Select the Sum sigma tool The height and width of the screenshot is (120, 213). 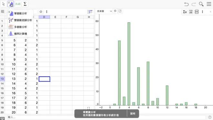point(25,4)
